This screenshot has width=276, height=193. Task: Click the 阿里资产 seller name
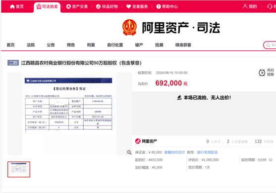point(150,141)
